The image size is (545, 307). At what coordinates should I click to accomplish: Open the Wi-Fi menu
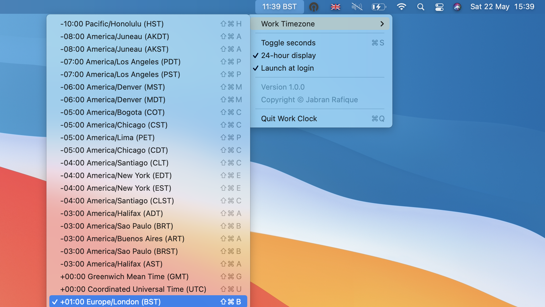tap(401, 7)
